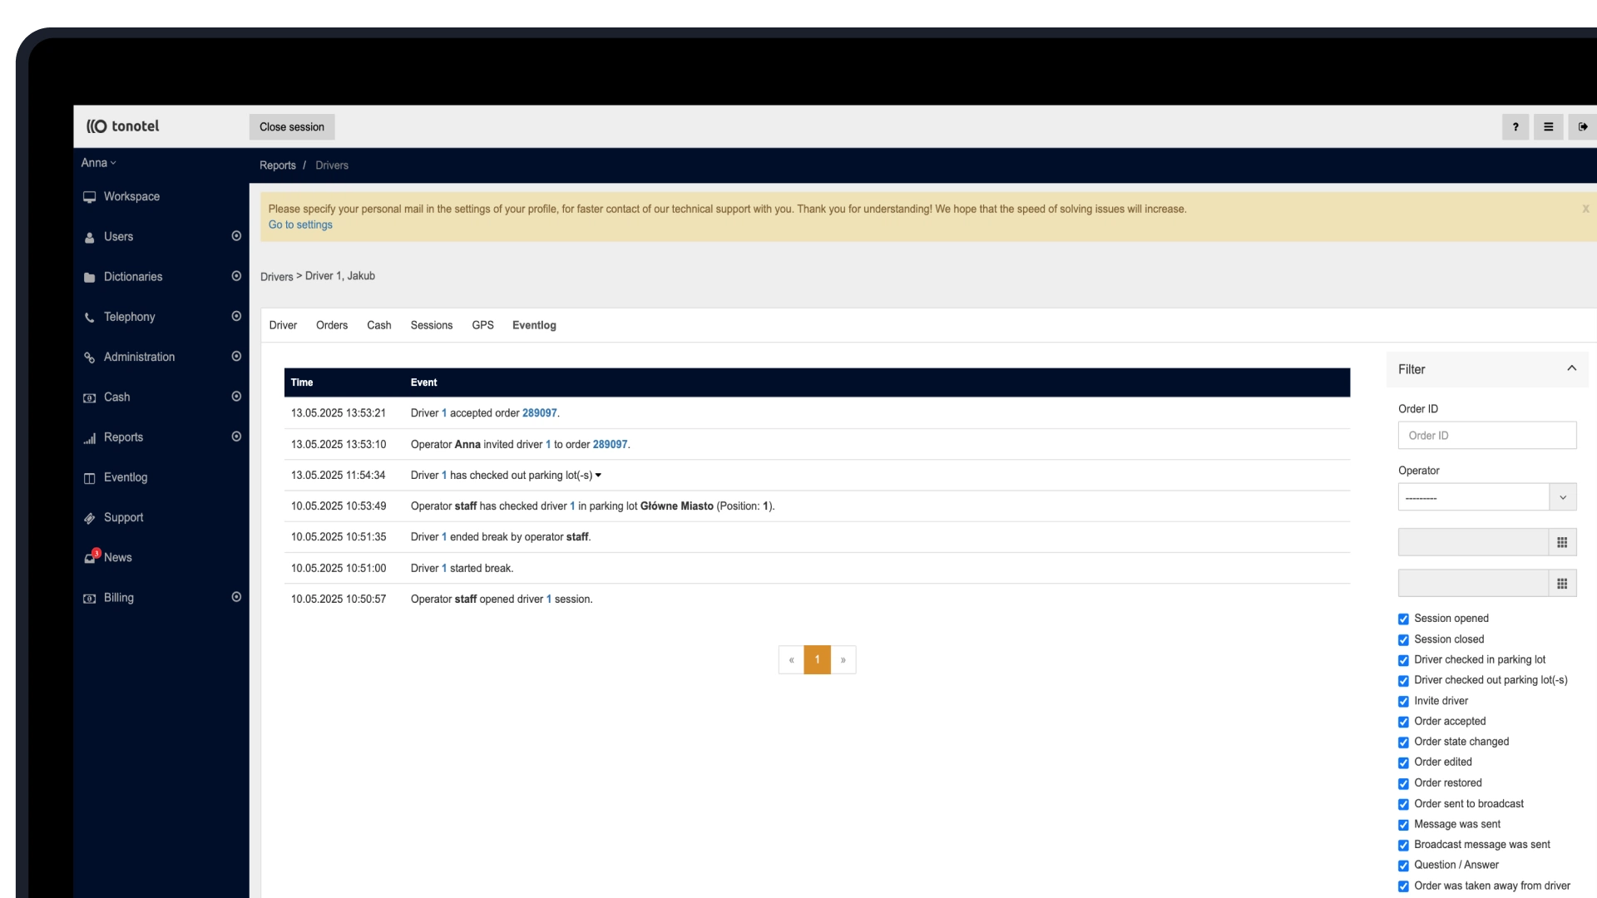This screenshot has width=1597, height=898.
Task: Click the help question mark icon
Action: [x=1515, y=127]
